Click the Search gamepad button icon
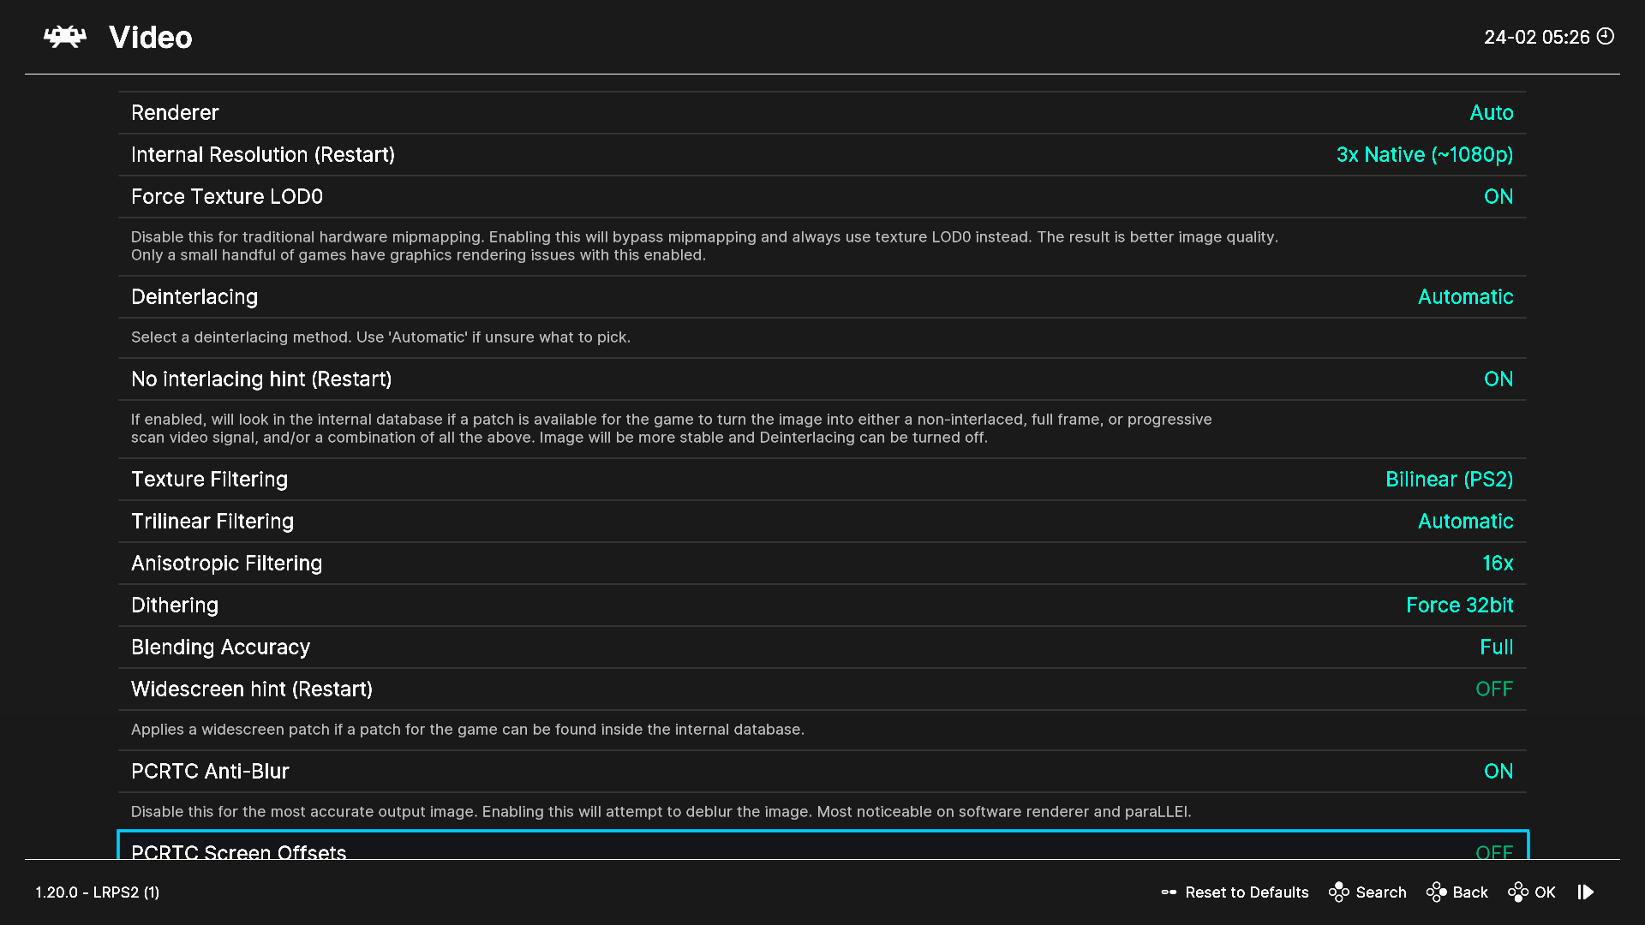The width and height of the screenshot is (1645, 925). coord(1338,892)
